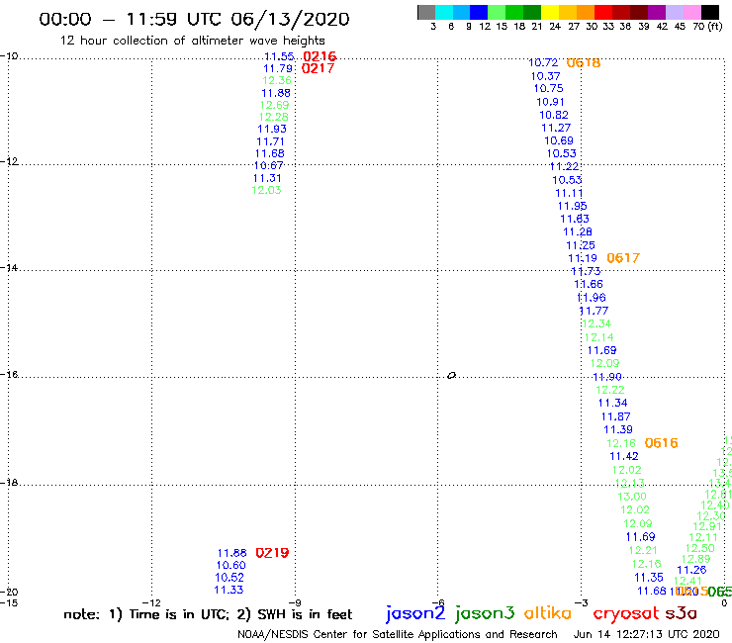732x643 pixels.
Task: Select the green value 12.14
Action: pyautogui.click(x=598, y=337)
